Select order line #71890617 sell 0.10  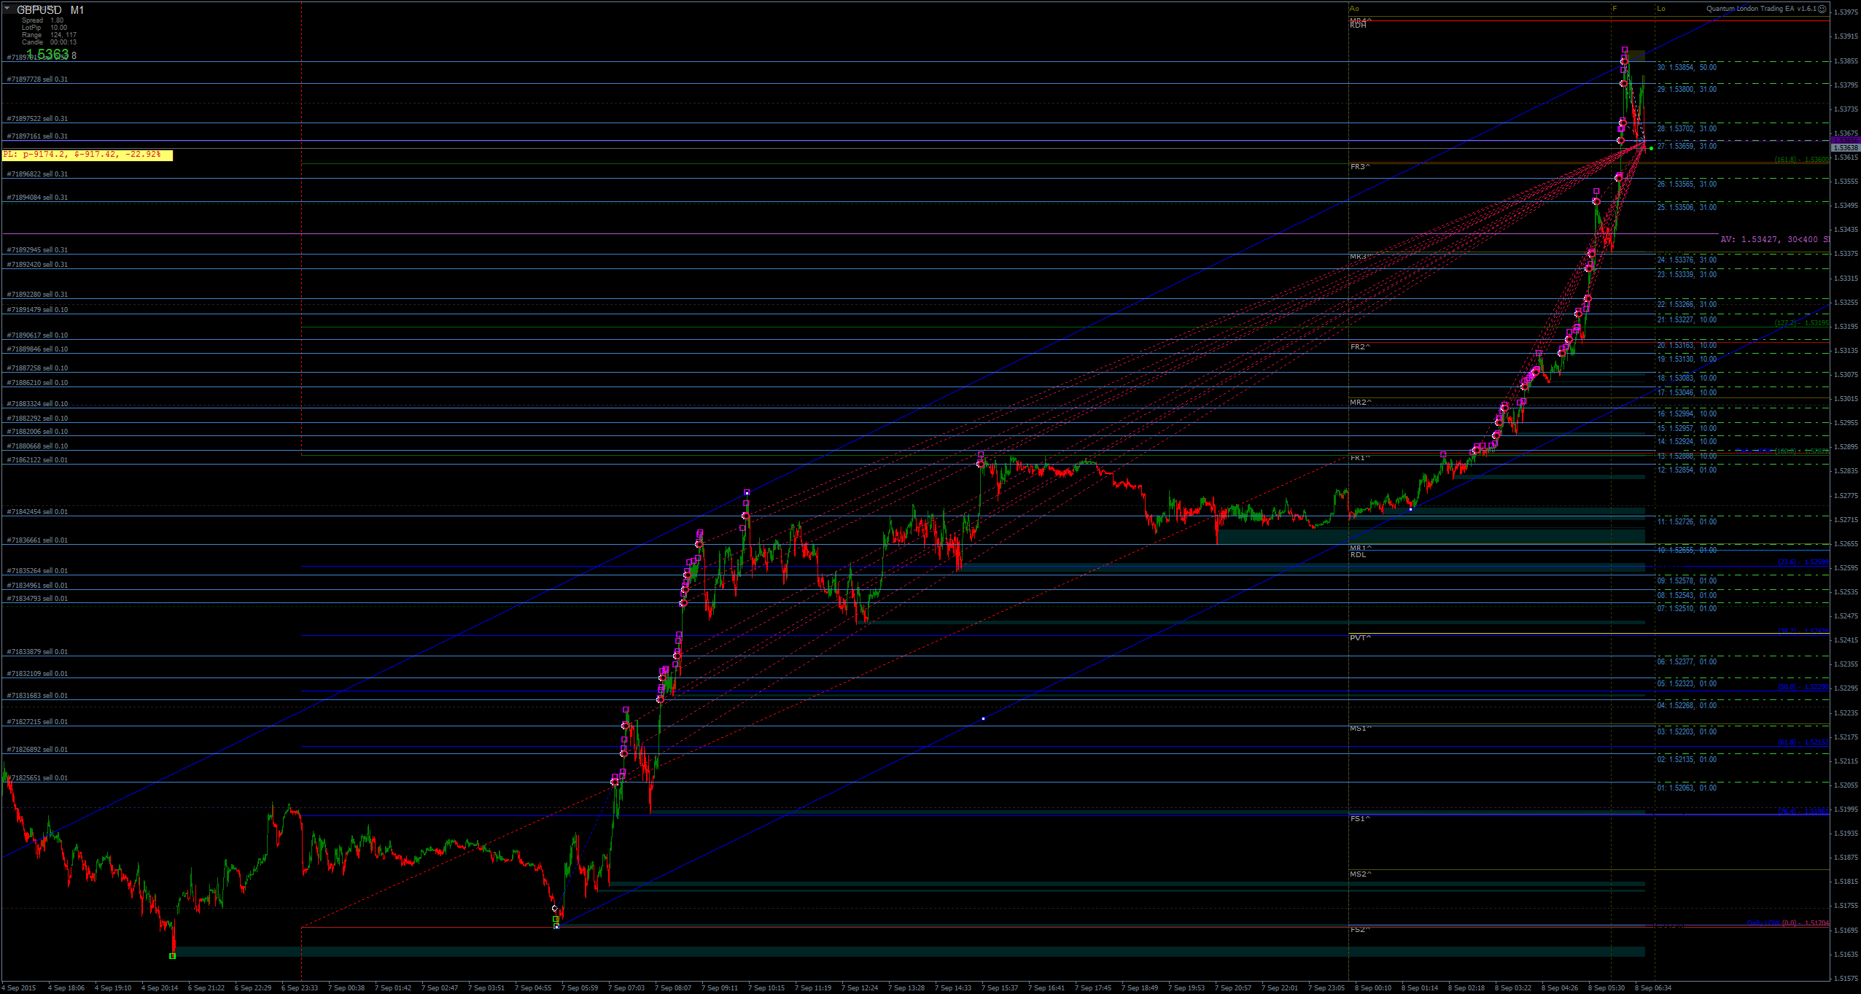[37, 335]
